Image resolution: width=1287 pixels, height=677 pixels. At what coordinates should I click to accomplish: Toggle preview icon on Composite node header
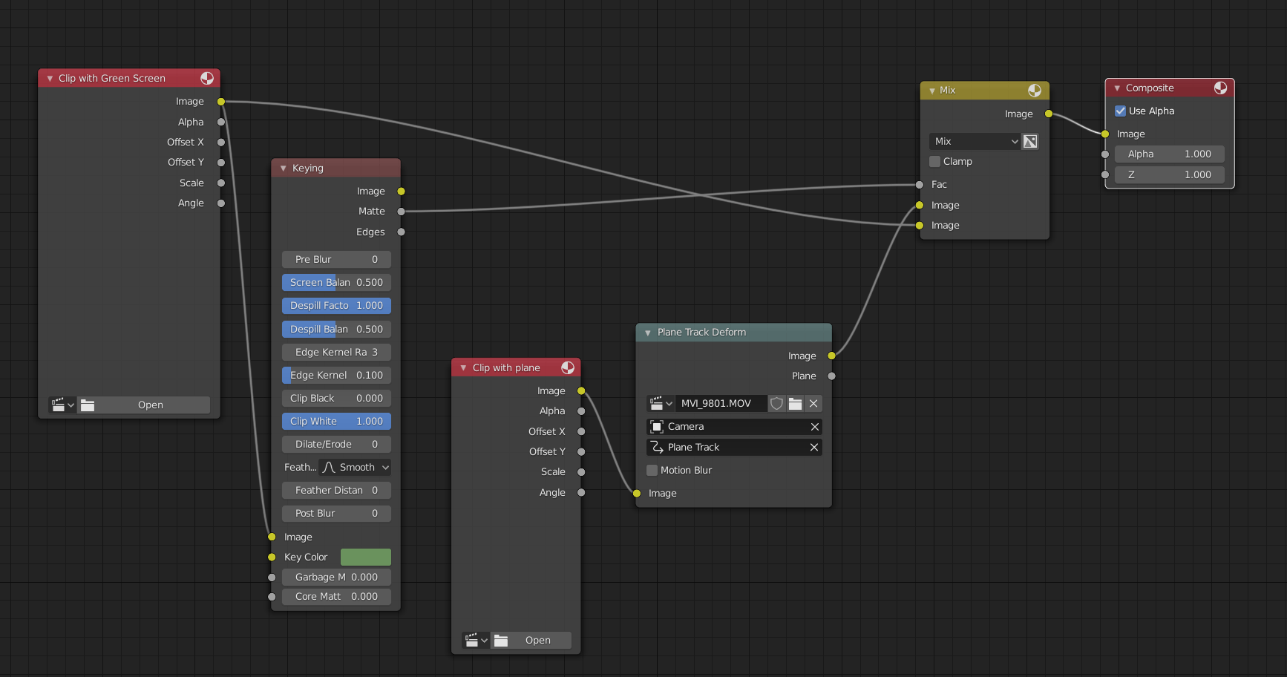[1220, 88]
